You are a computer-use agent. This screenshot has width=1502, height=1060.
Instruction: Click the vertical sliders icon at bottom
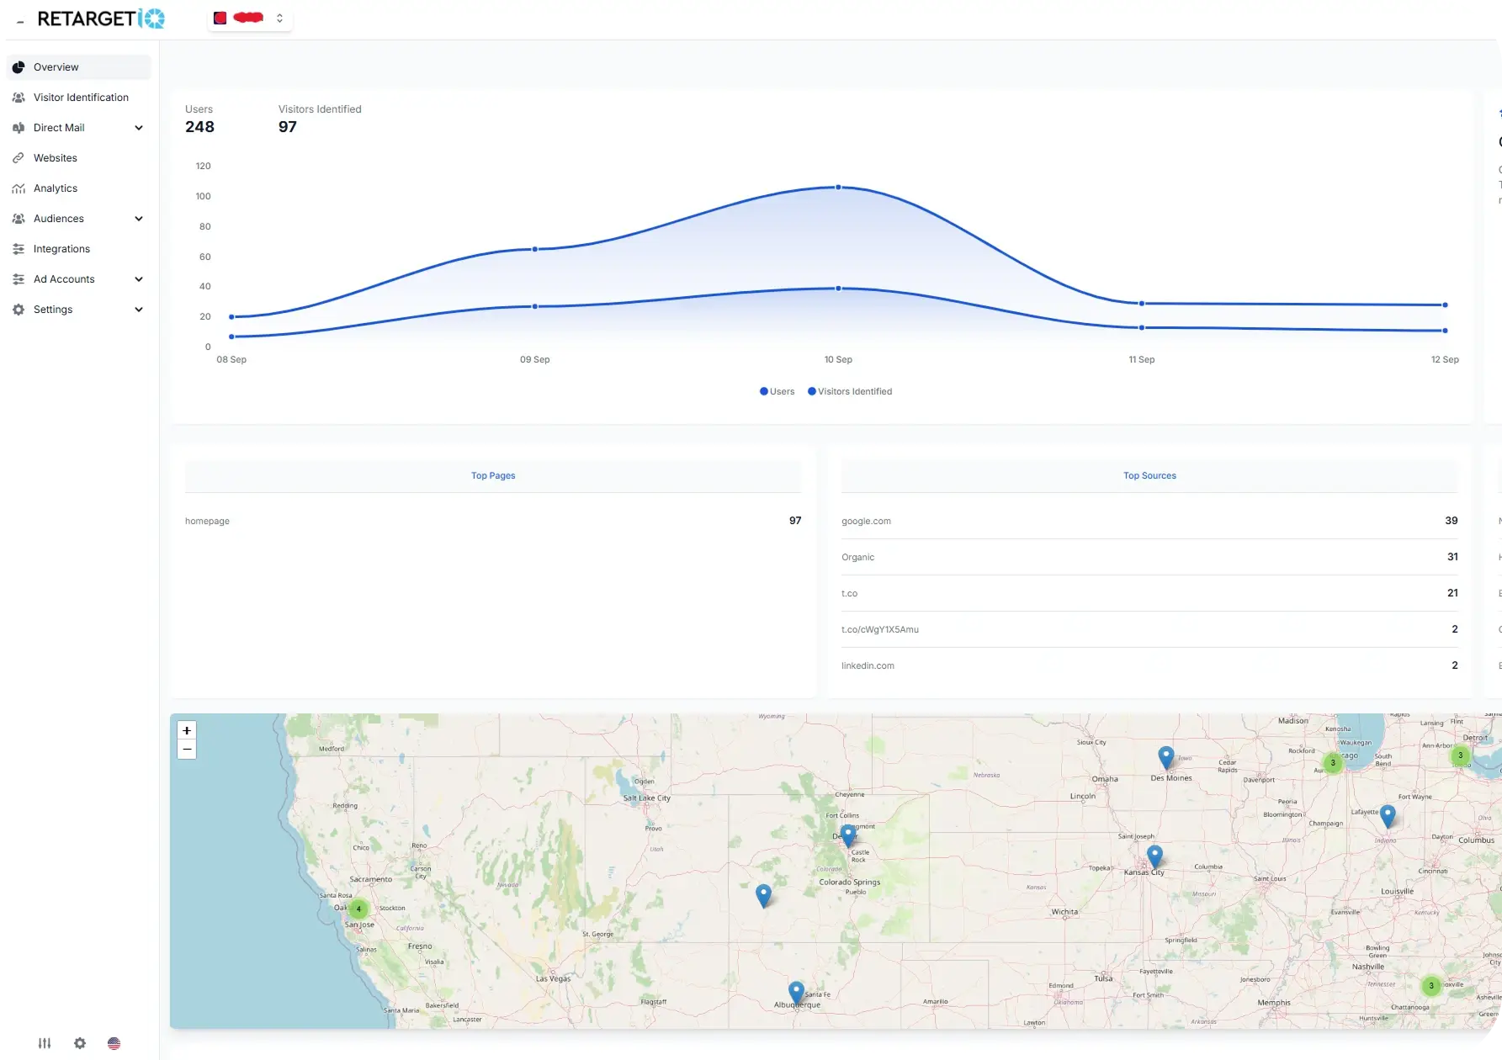45,1043
